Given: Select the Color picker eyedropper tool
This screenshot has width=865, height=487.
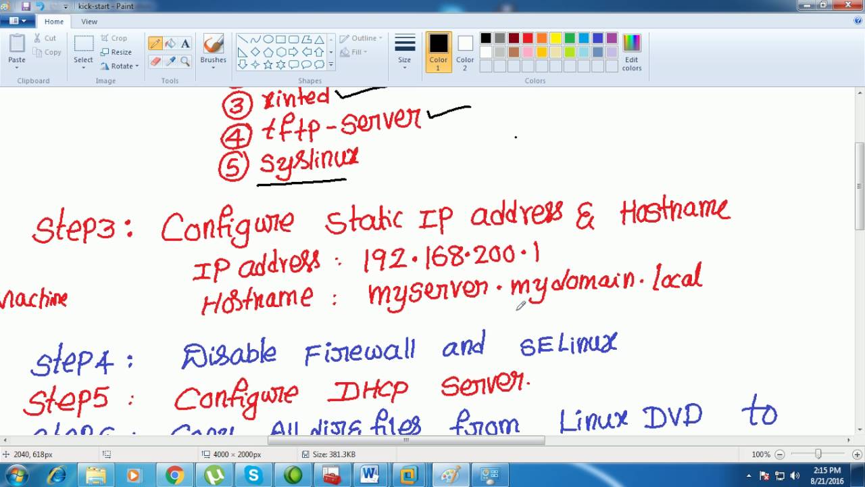Looking at the screenshot, I should (x=170, y=62).
